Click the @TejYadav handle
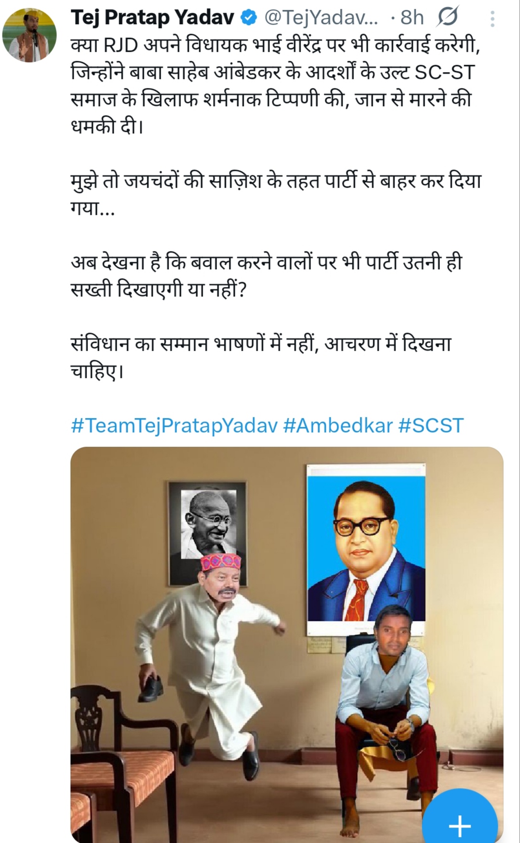520x843 pixels. [321, 18]
